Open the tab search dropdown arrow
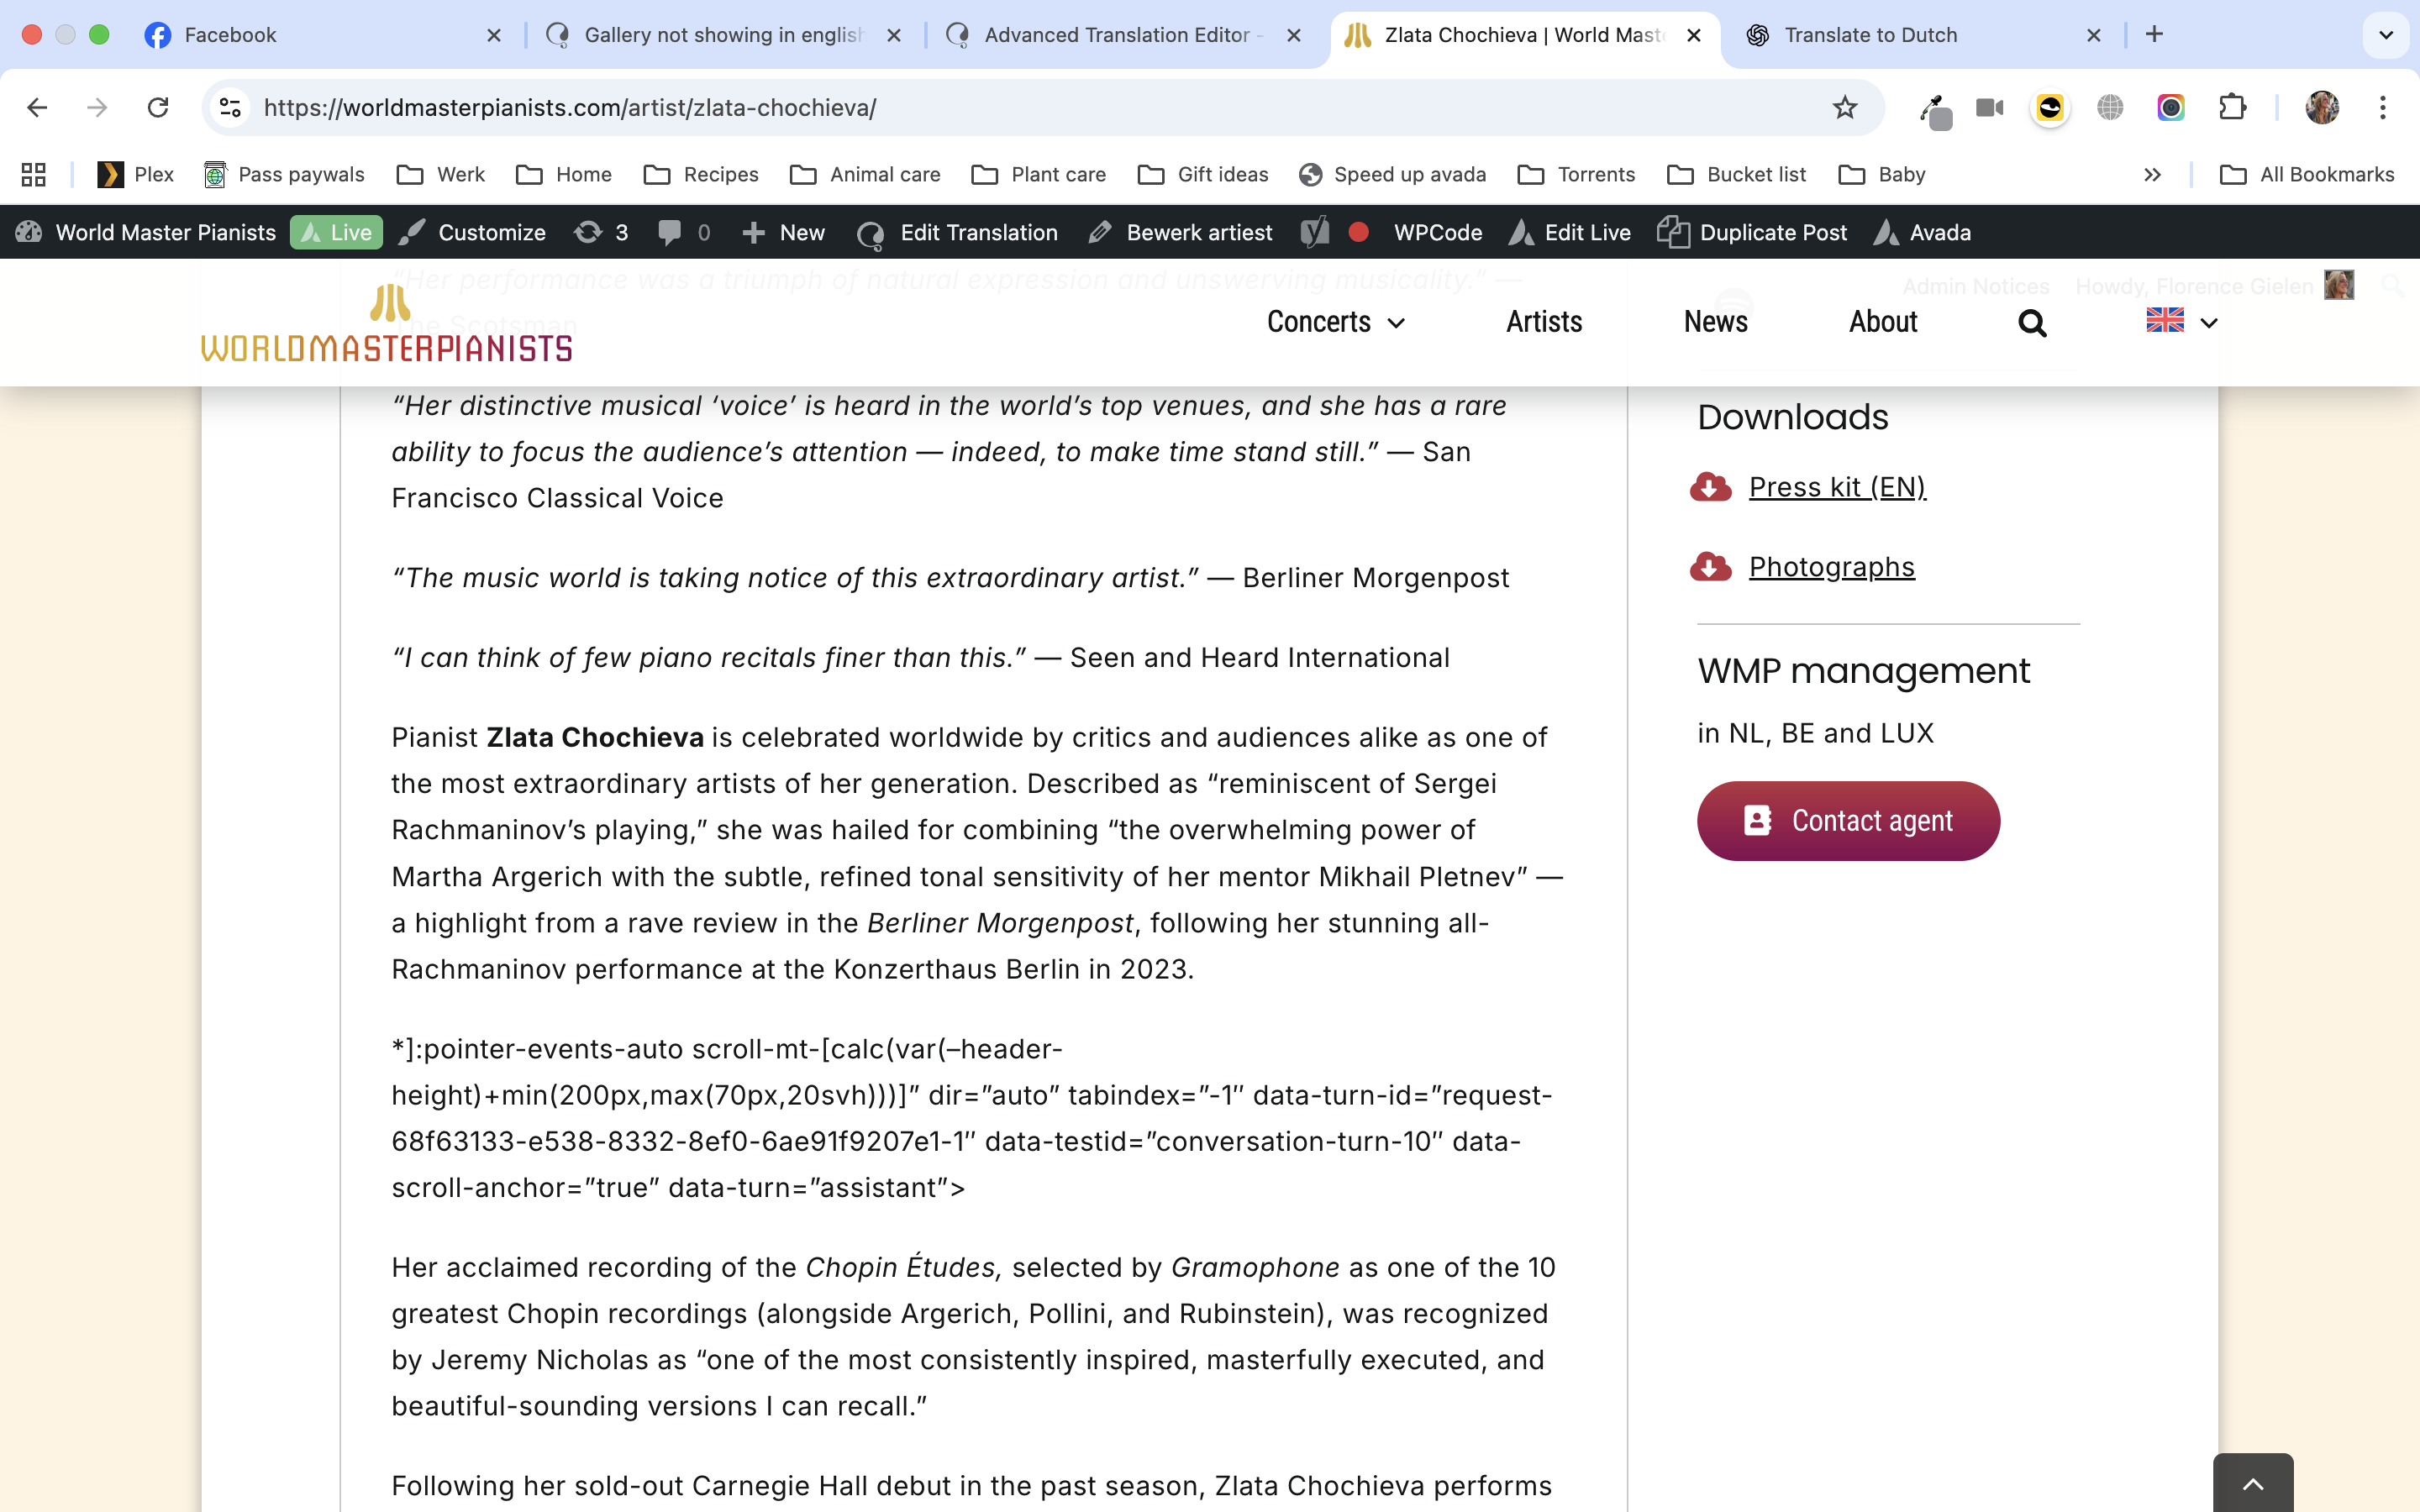This screenshot has width=2420, height=1512. tap(2385, 35)
